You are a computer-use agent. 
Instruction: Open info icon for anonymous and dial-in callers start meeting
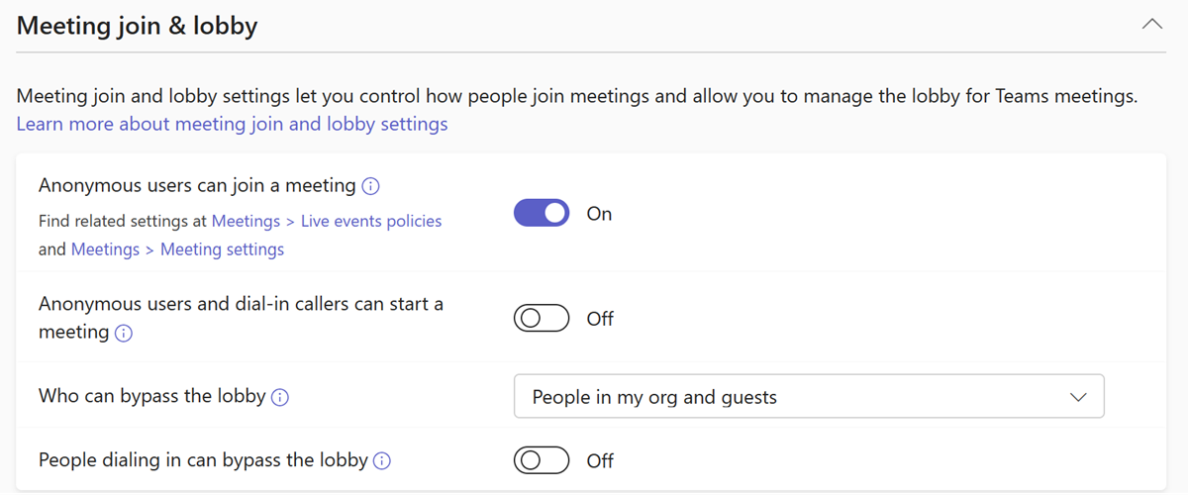click(124, 334)
